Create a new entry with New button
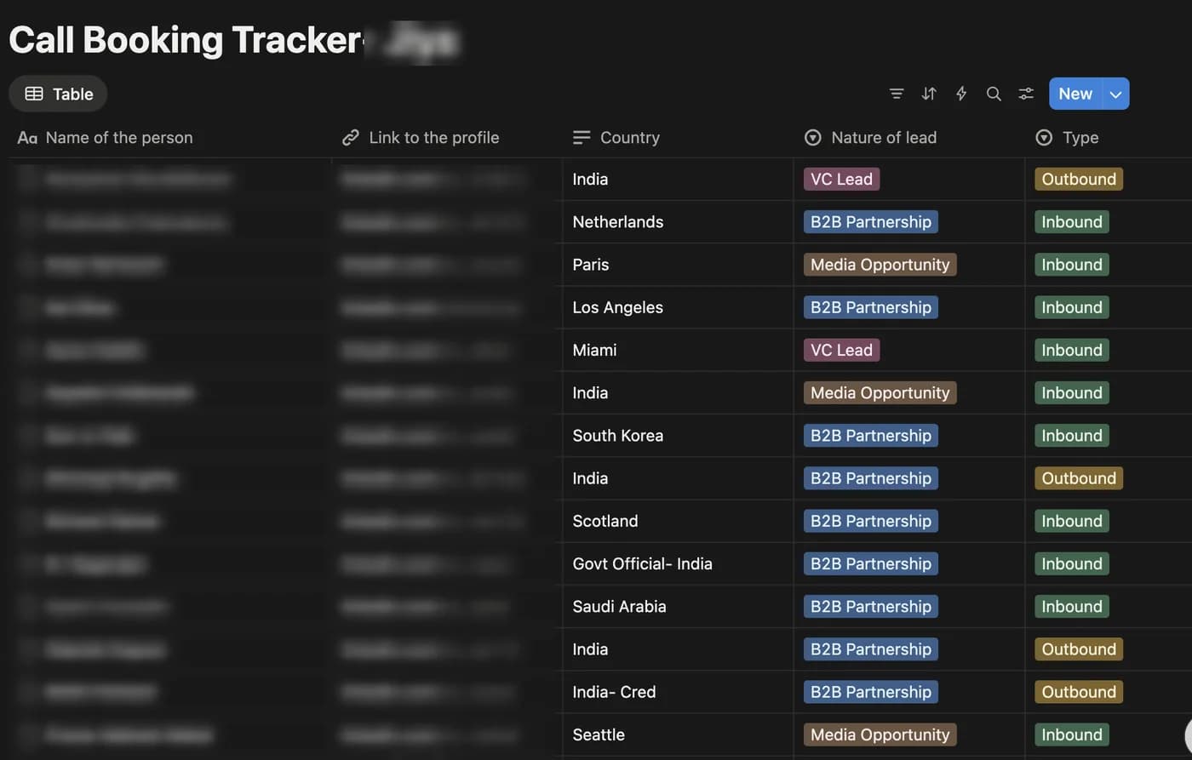The height and width of the screenshot is (760, 1192). [x=1075, y=94]
